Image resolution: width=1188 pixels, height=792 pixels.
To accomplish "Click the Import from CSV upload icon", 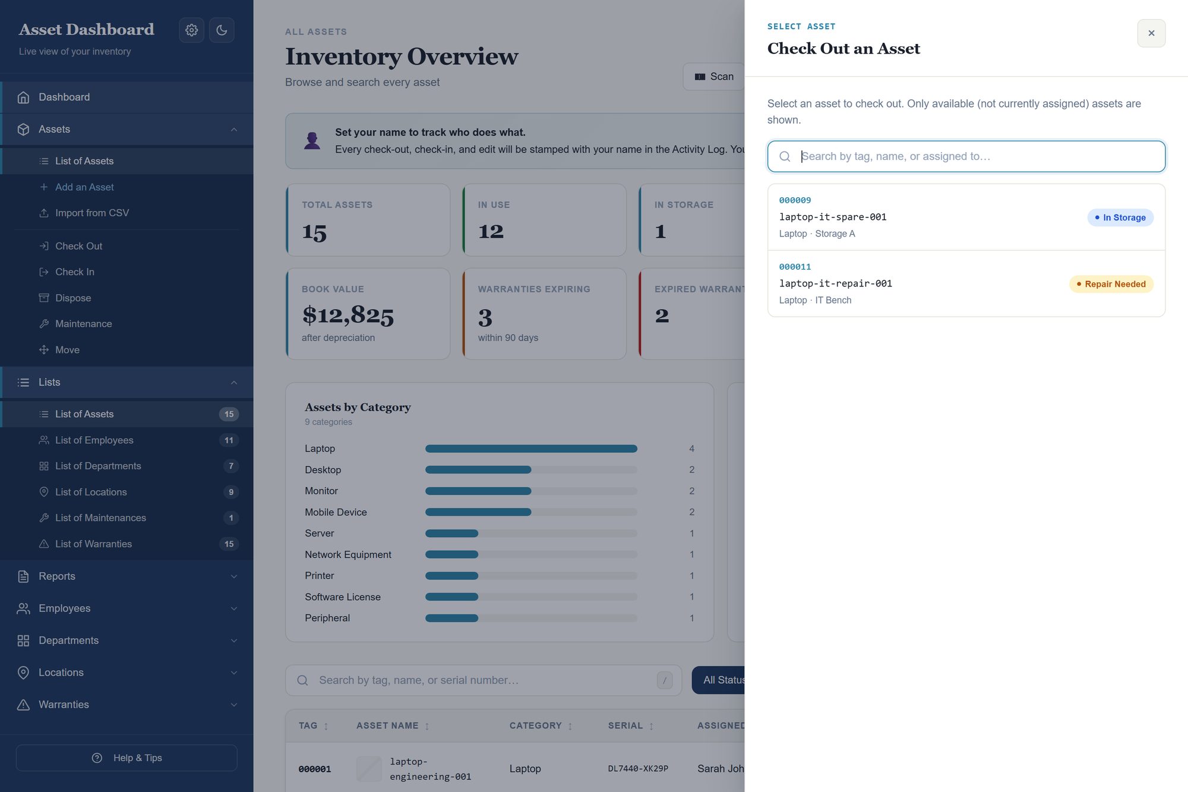I will tap(44, 213).
